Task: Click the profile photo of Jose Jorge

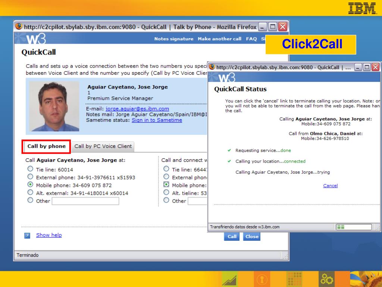Action: (54, 107)
